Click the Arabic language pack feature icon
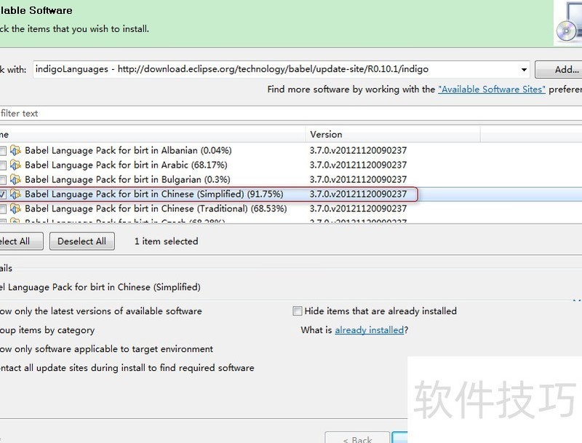 tap(16, 165)
